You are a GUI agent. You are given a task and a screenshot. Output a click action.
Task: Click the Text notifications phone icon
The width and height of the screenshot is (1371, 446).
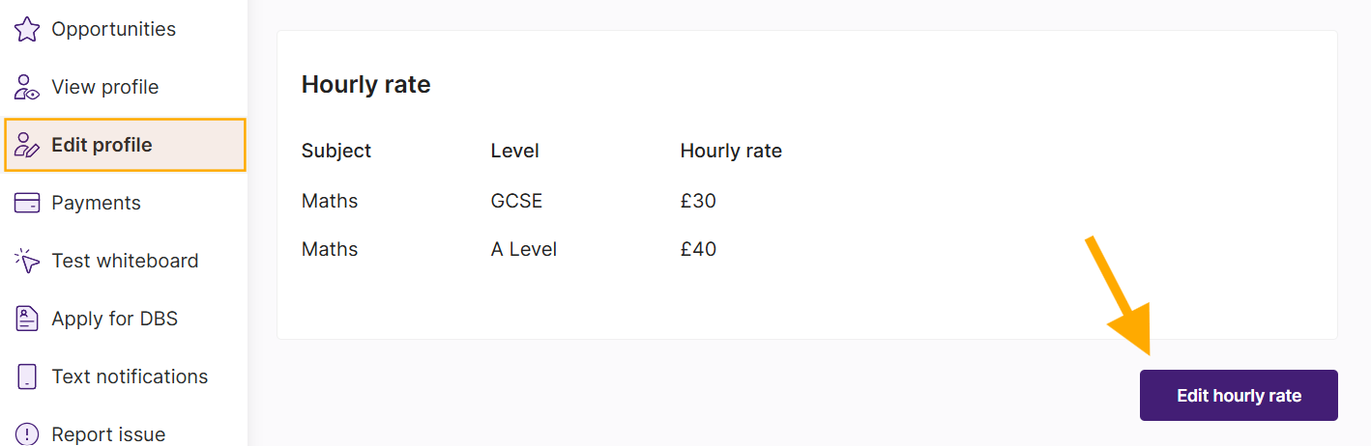click(27, 376)
